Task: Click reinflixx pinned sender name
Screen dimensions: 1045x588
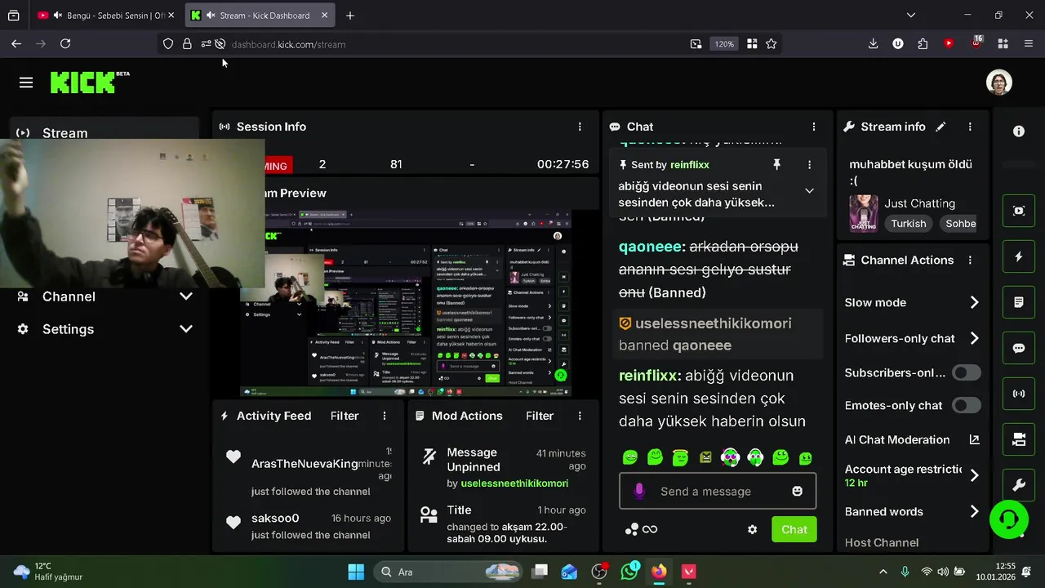Action: 690,165
